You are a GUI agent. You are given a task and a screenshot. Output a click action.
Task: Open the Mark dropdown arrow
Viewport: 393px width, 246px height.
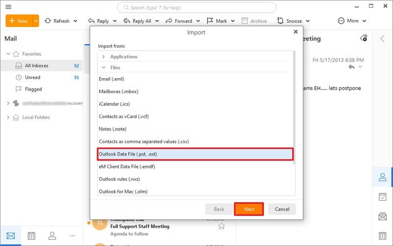232,21
